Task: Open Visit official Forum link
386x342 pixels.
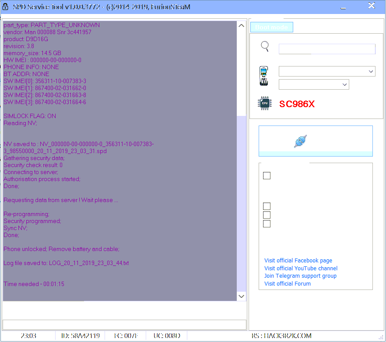Action: click(x=288, y=284)
